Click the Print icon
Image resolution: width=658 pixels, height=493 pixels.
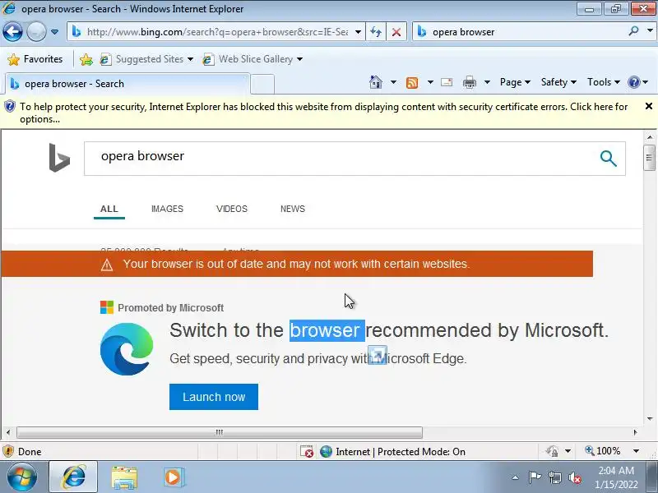pyautogui.click(x=470, y=82)
